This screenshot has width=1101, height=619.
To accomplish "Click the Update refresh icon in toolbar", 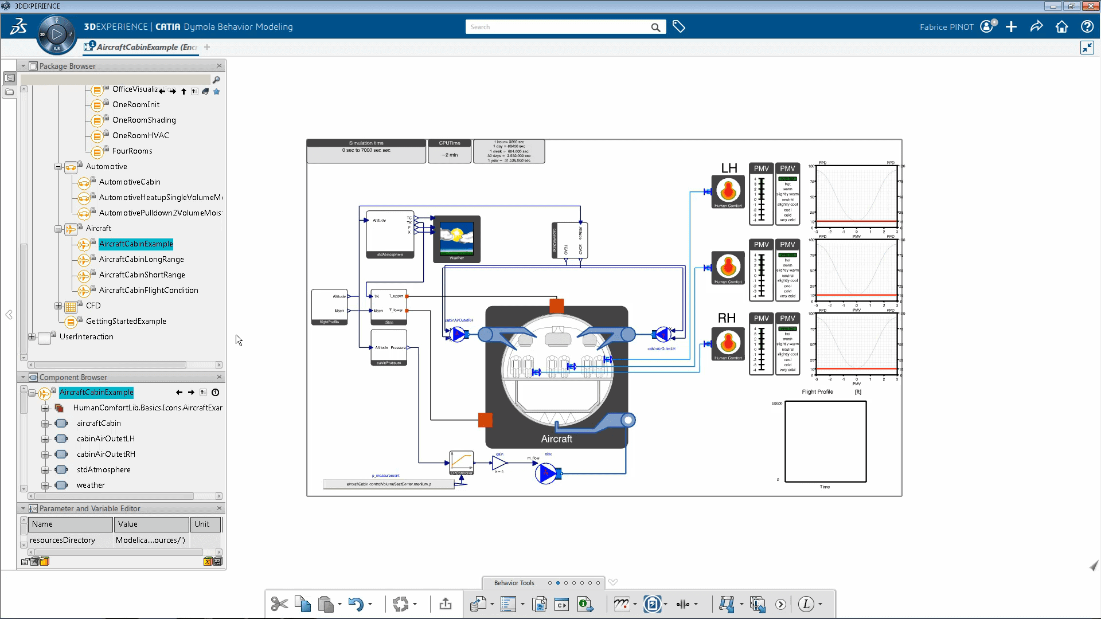I will click(401, 604).
